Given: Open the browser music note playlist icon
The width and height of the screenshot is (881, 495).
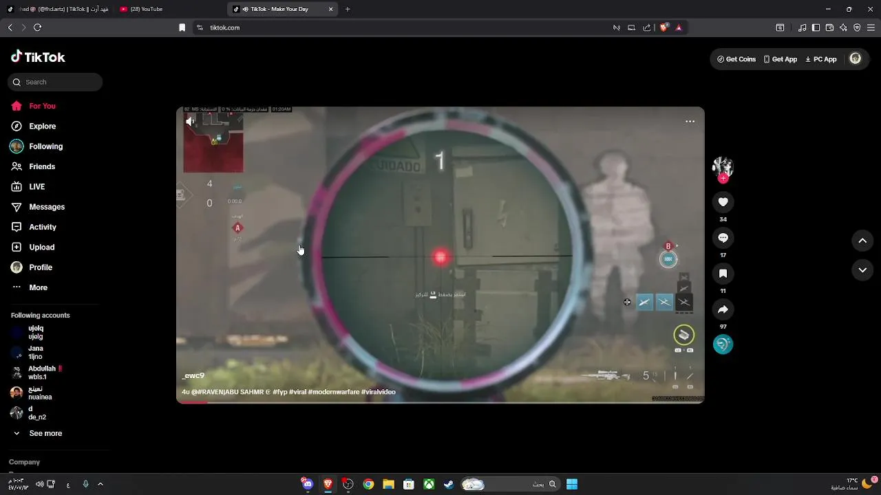Looking at the screenshot, I should [x=803, y=27].
